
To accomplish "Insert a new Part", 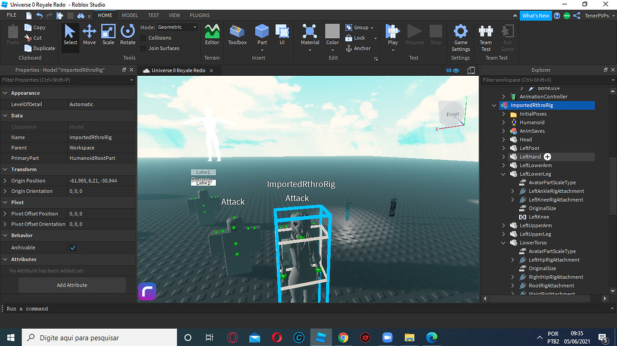I will pyautogui.click(x=262, y=36).
